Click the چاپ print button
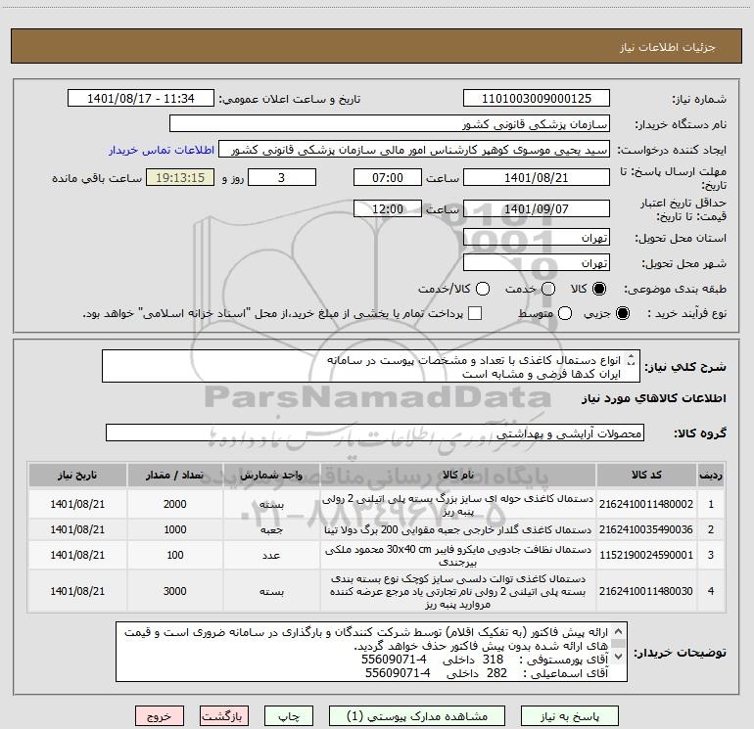Screen dimensions: 754x729 click(x=289, y=716)
